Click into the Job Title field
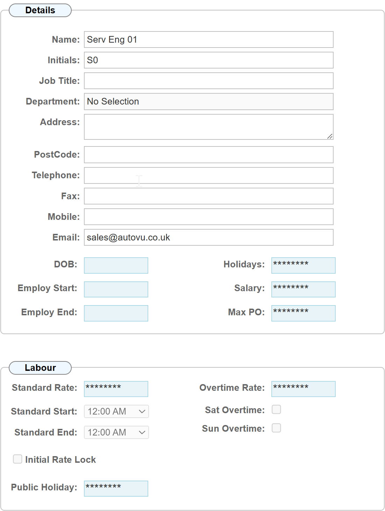This screenshot has height=511, width=385. click(208, 81)
